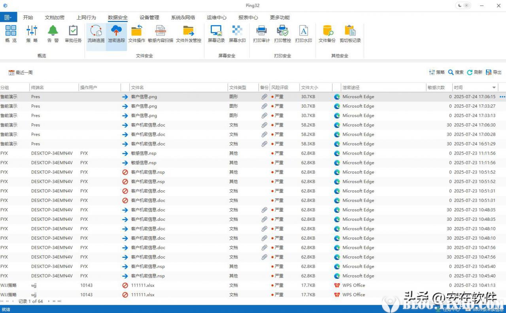506x313 pixels.
Task: Click the 屏幕水印 icon
Action: [x=237, y=34]
